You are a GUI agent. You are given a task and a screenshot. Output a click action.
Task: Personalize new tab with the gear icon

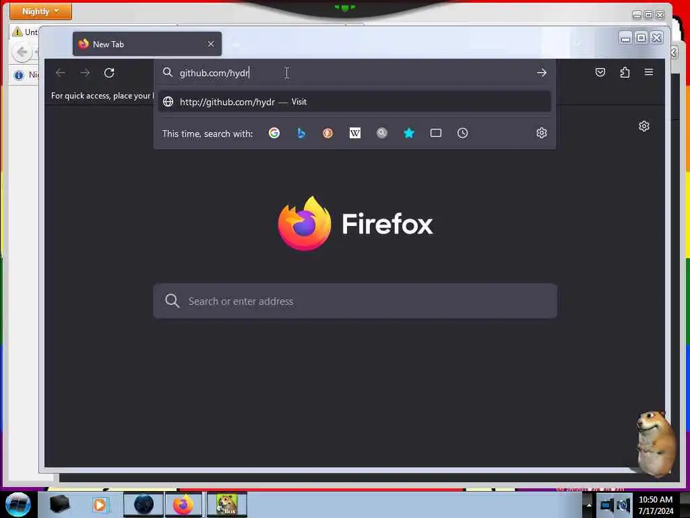pyautogui.click(x=644, y=126)
